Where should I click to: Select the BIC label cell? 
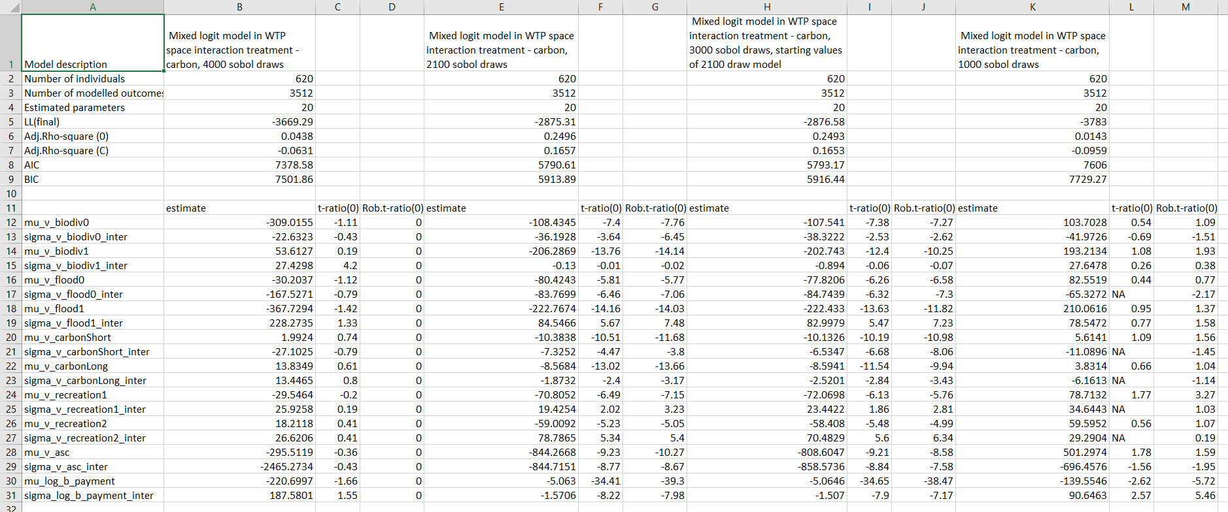pyautogui.click(x=92, y=180)
